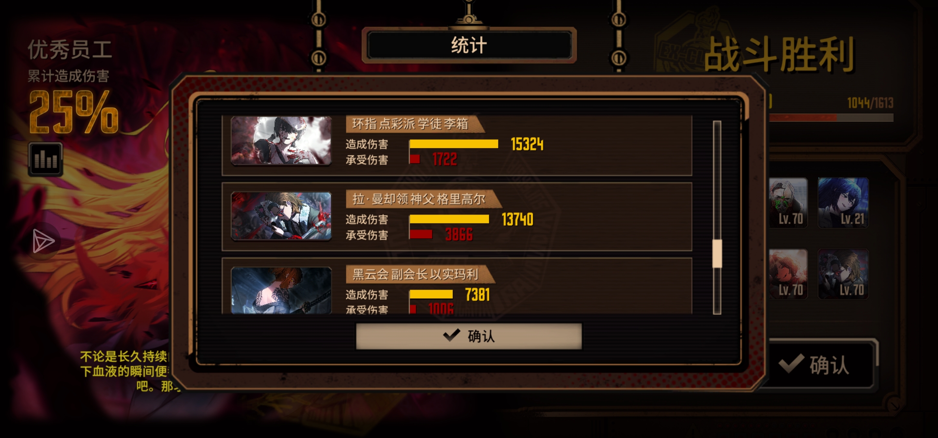
Task: Click the 环指点彩派学徒李箱 name label
Action: coord(410,124)
